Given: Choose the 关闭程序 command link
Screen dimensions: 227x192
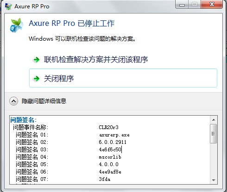Looking at the screenshot, I should (x=123, y=78).
